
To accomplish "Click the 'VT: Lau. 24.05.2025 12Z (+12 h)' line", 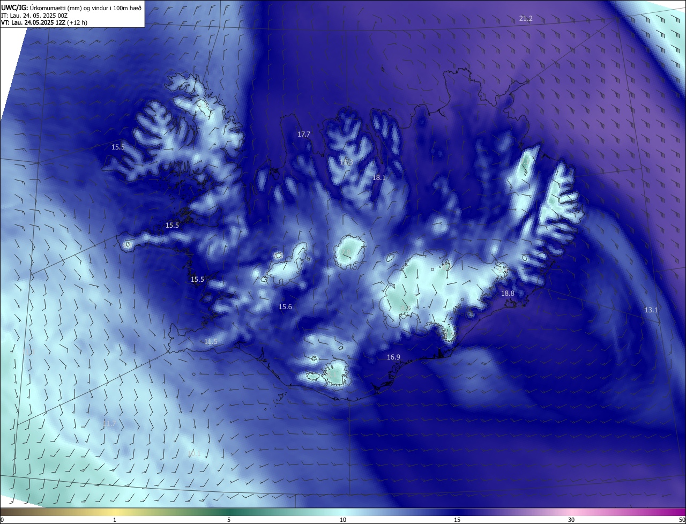I will (x=44, y=23).
